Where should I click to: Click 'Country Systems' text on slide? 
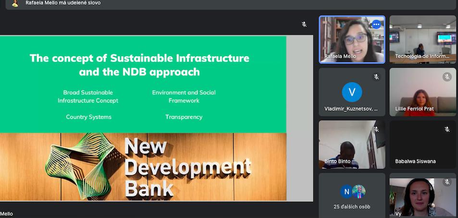coord(88,117)
